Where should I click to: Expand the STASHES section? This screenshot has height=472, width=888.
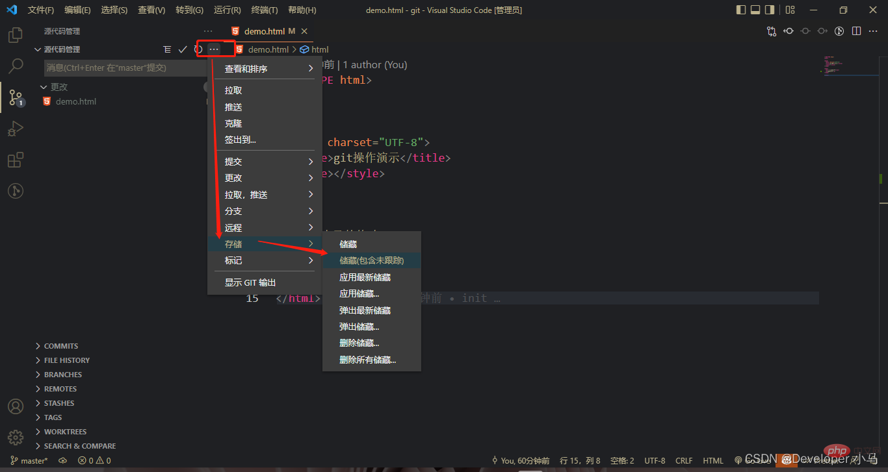point(59,403)
